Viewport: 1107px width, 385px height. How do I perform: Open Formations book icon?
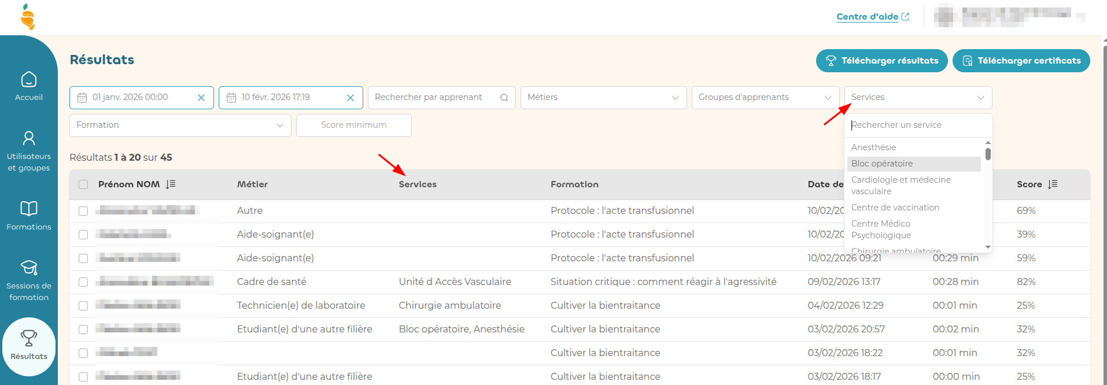pos(29,209)
